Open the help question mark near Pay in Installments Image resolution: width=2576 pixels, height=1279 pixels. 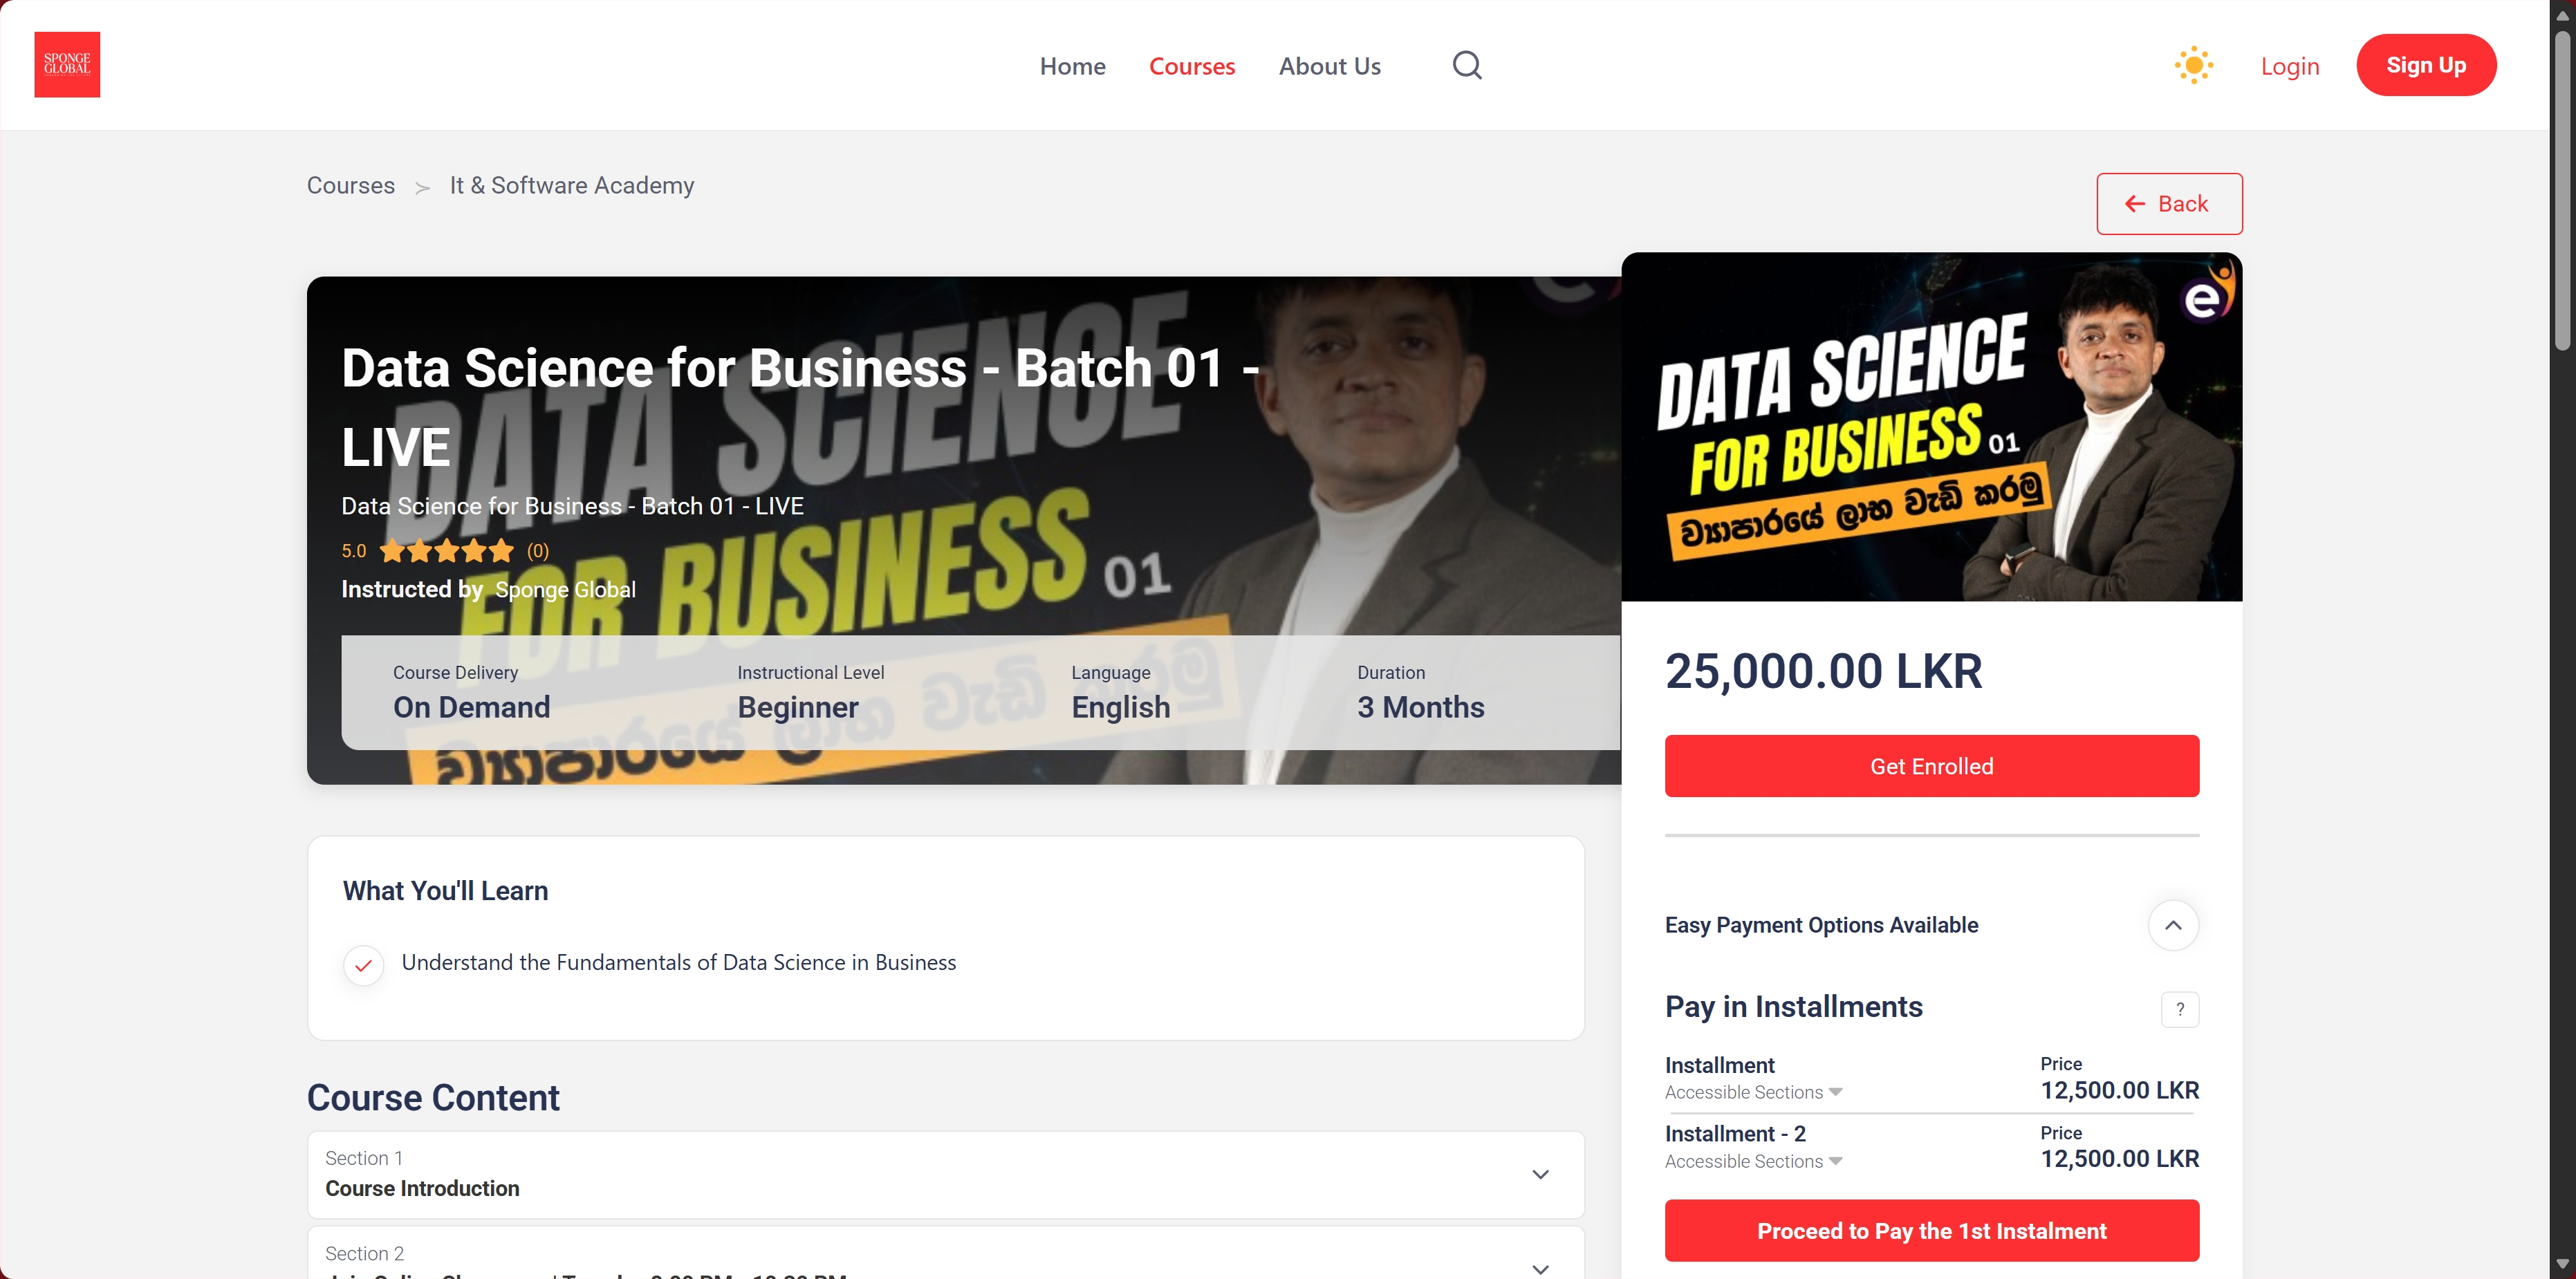tap(2180, 1009)
